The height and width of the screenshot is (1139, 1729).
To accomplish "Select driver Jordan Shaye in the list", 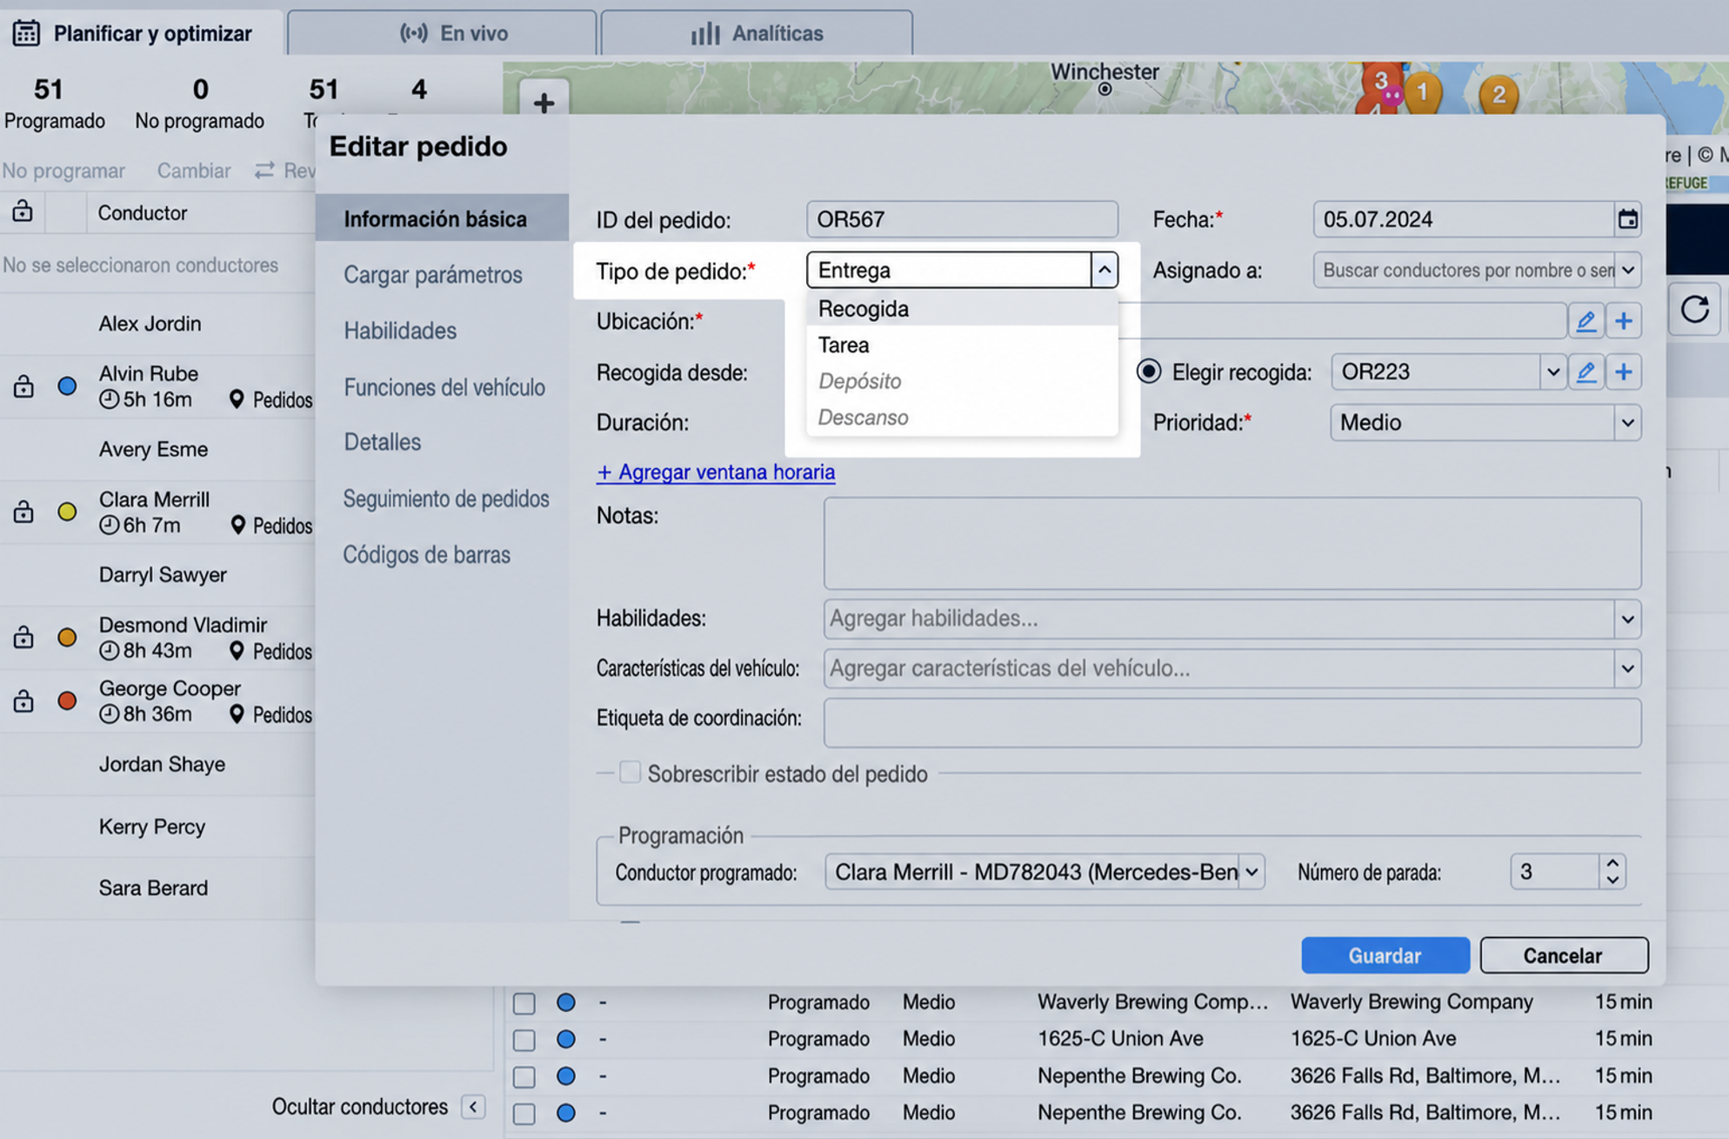I will pyautogui.click(x=162, y=764).
